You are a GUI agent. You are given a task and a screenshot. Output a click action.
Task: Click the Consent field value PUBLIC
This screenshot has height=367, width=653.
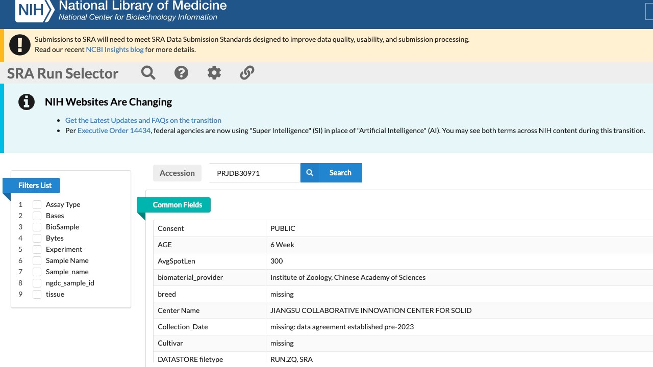[x=283, y=228]
